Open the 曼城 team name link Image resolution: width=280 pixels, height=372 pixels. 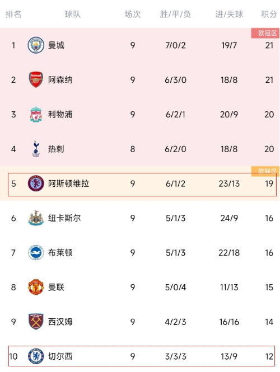pyautogui.click(x=56, y=45)
